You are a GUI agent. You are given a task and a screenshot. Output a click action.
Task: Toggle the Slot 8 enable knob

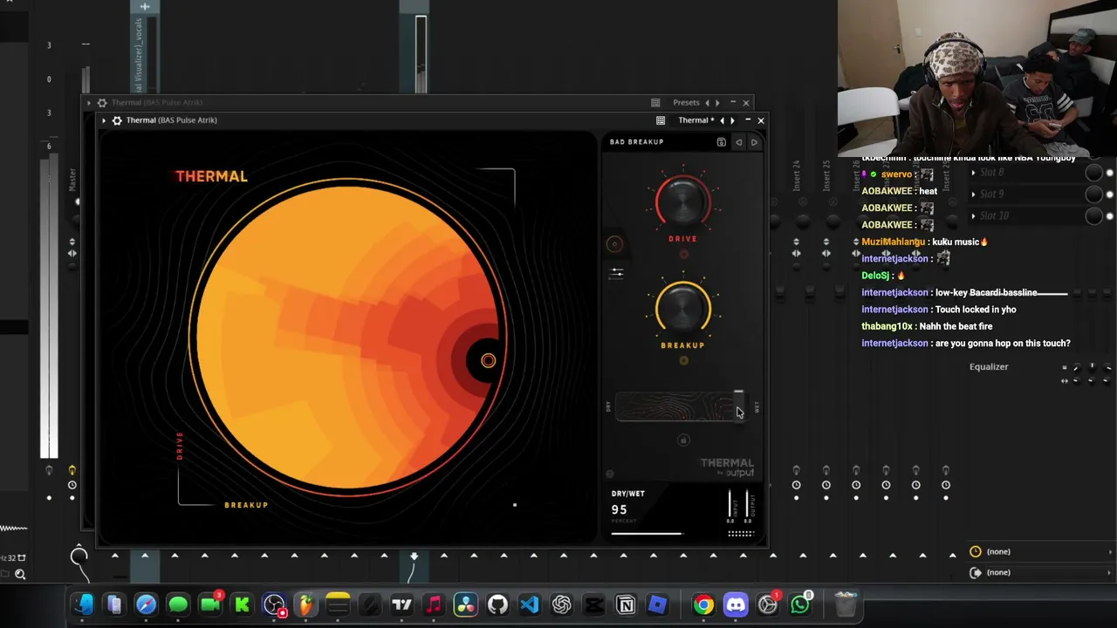point(1093,173)
